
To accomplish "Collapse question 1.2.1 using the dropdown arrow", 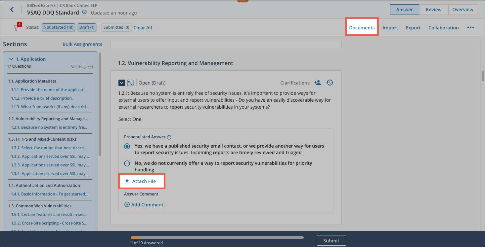I will tap(122, 83).
